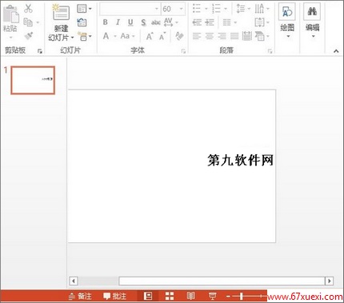Screen dimensions: 344x303
Task: Open font (字体) dialog launcher
Action: point(183,51)
